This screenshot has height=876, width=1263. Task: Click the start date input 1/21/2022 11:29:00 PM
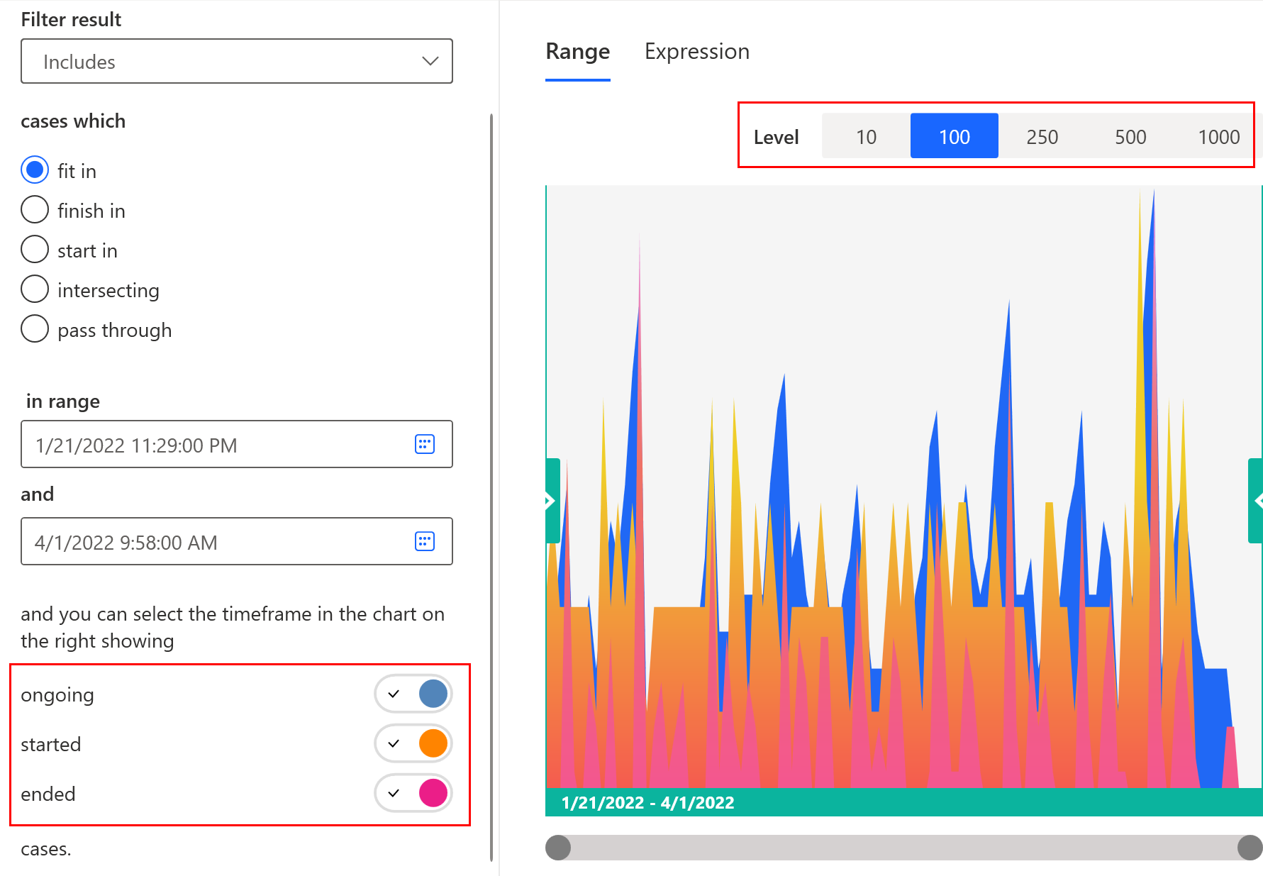coord(237,445)
